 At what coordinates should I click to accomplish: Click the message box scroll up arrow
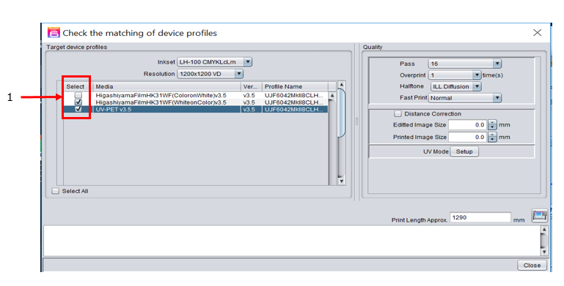[544, 229]
